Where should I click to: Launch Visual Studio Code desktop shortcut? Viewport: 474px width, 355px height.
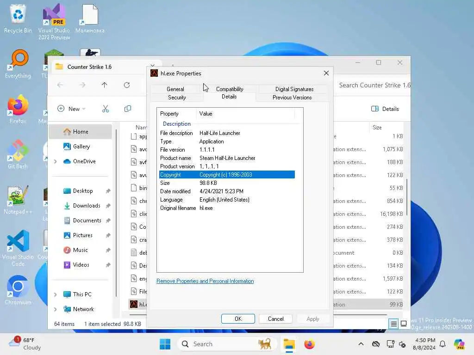tap(18, 248)
